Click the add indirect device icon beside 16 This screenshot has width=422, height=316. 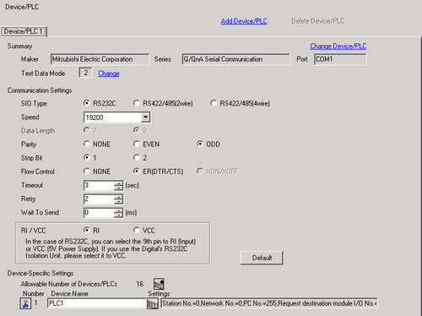(159, 284)
